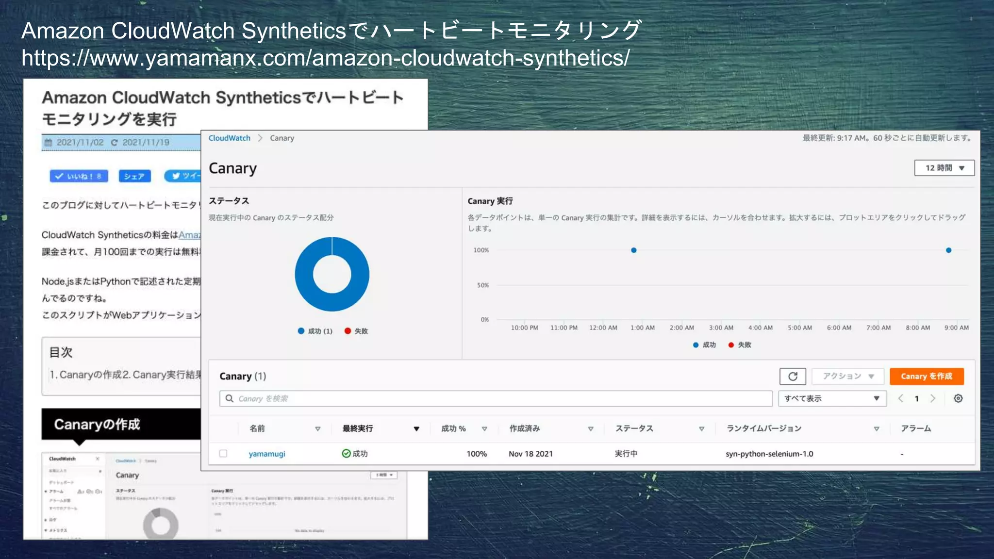Viewport: 994px width, 559px height.
Task: Click the 実行中 status cell
Action: pos(626,453)
